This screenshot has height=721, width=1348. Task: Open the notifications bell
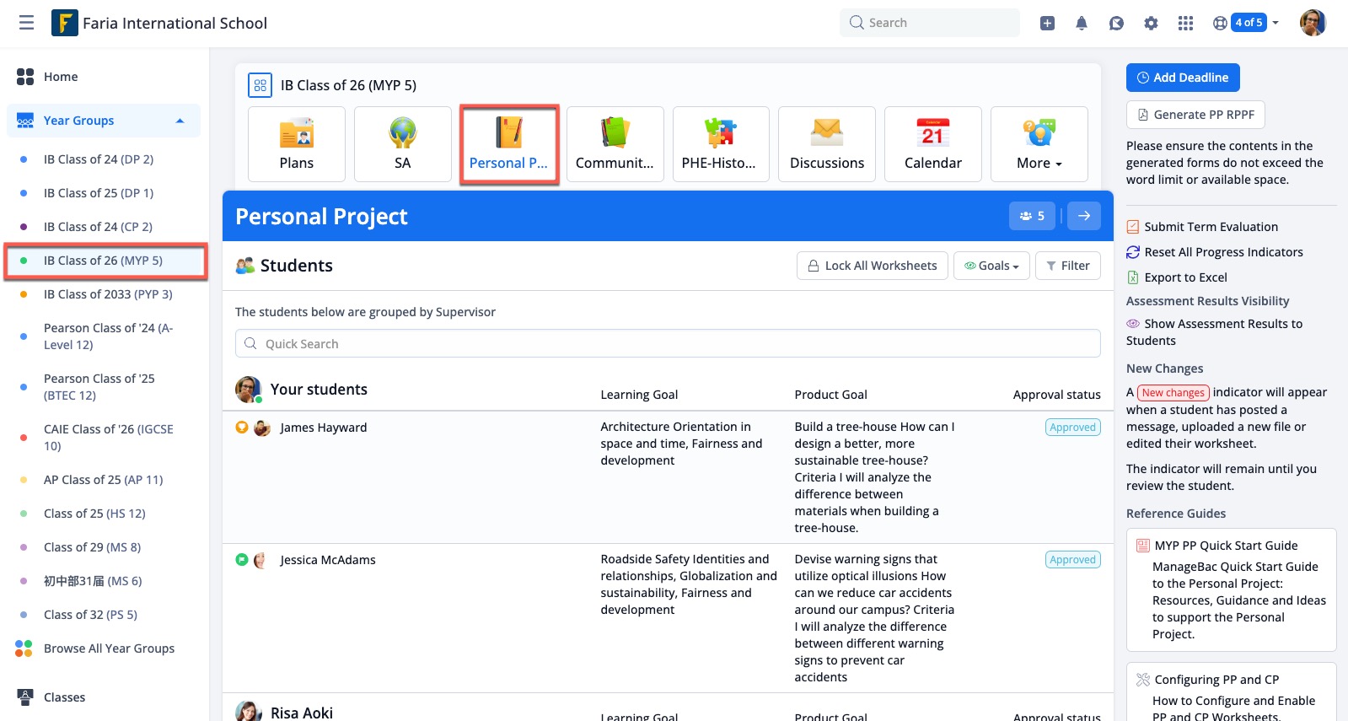point(1082,23)
